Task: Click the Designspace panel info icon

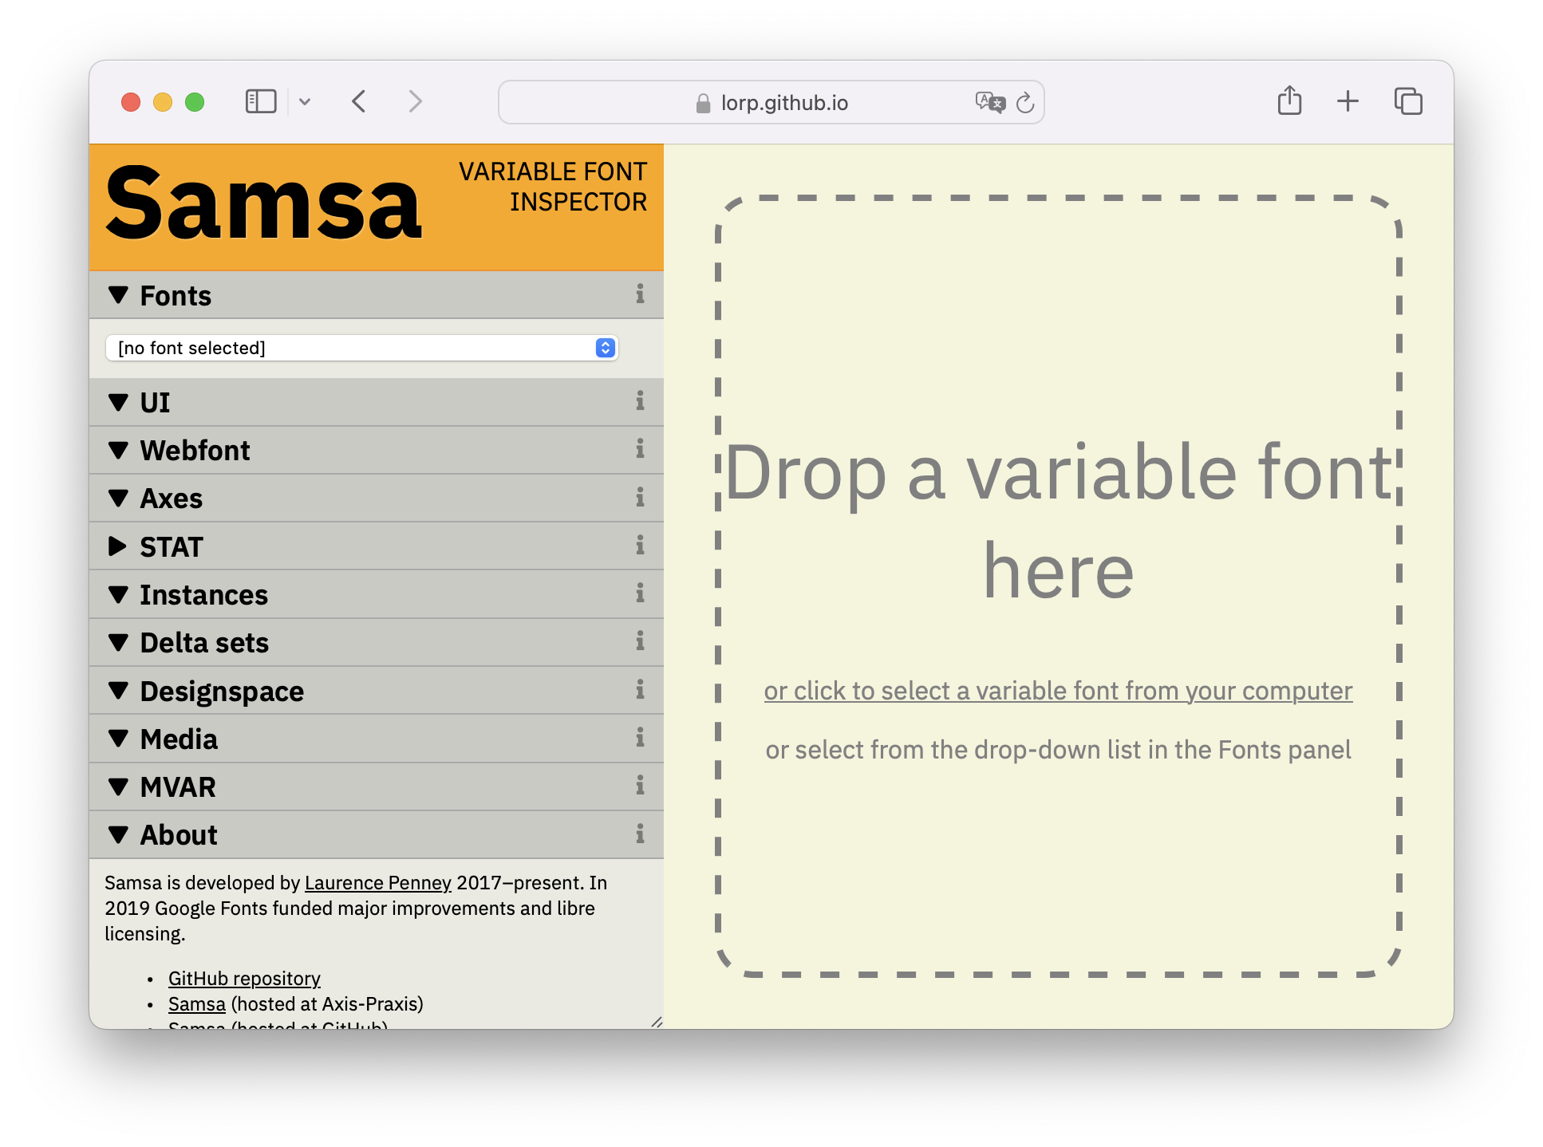Action: click(x=640, y=690)
